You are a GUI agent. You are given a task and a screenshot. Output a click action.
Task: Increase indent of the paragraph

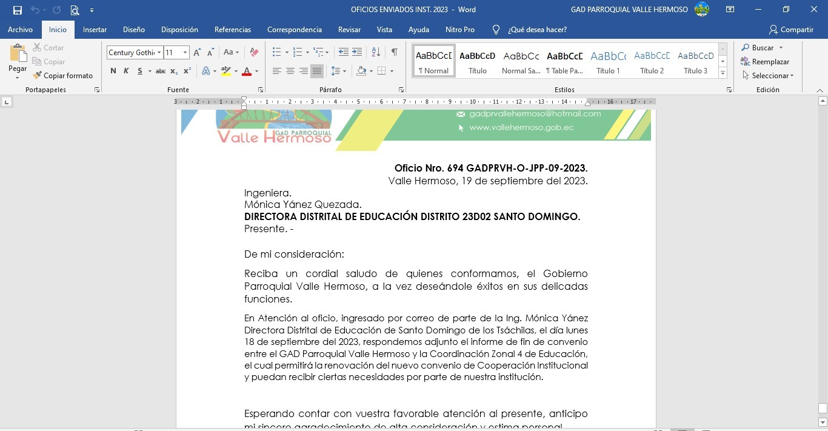[x=357, y=53]
